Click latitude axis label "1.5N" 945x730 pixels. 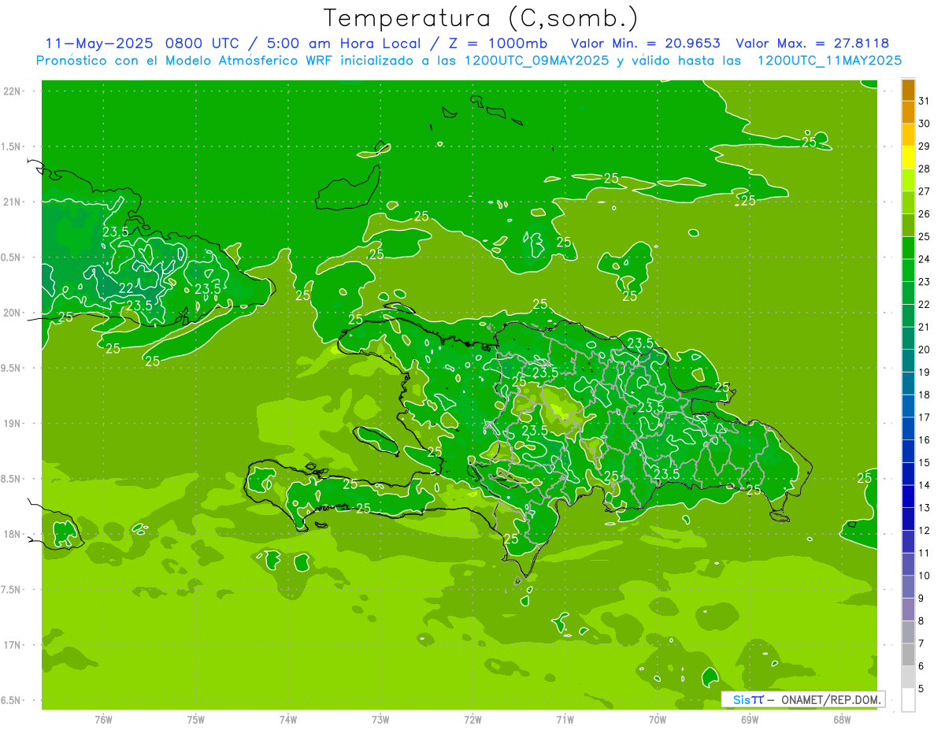click(11, 146)
